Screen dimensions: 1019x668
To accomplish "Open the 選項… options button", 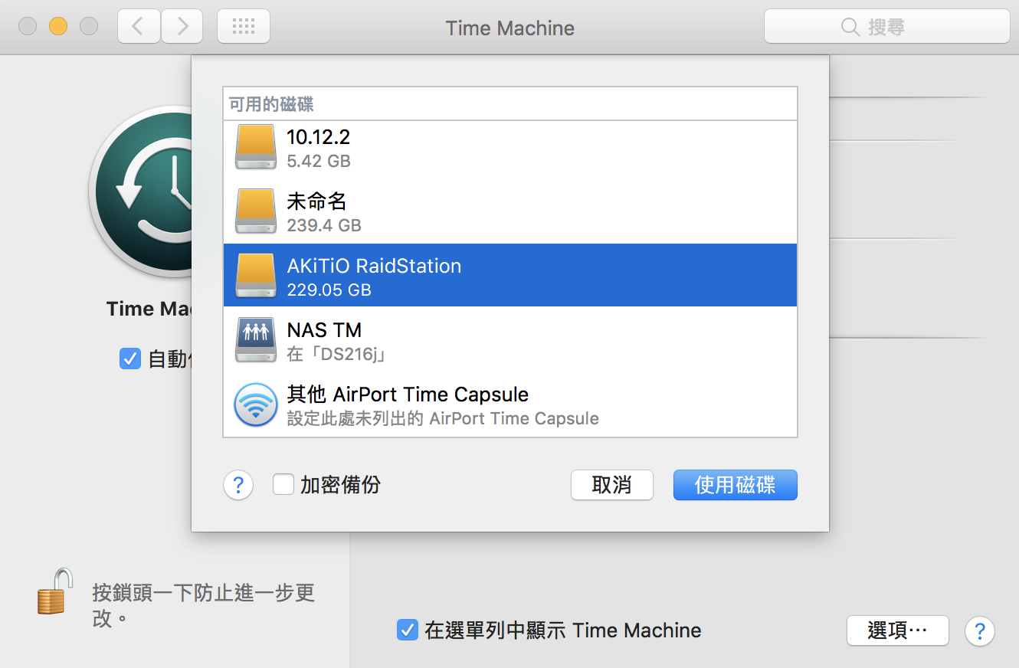I will 897,630.
